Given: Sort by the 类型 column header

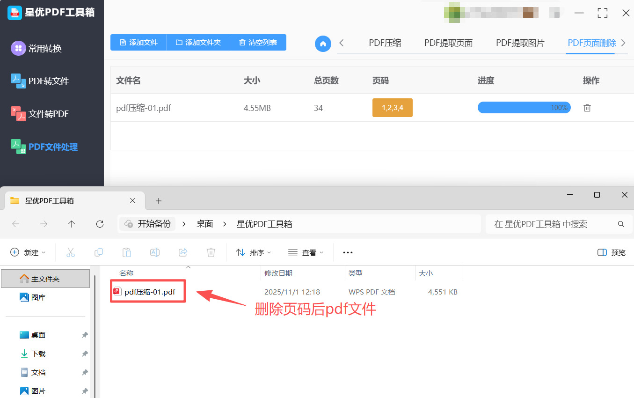Looking at the screenshot, I should 356,273.
